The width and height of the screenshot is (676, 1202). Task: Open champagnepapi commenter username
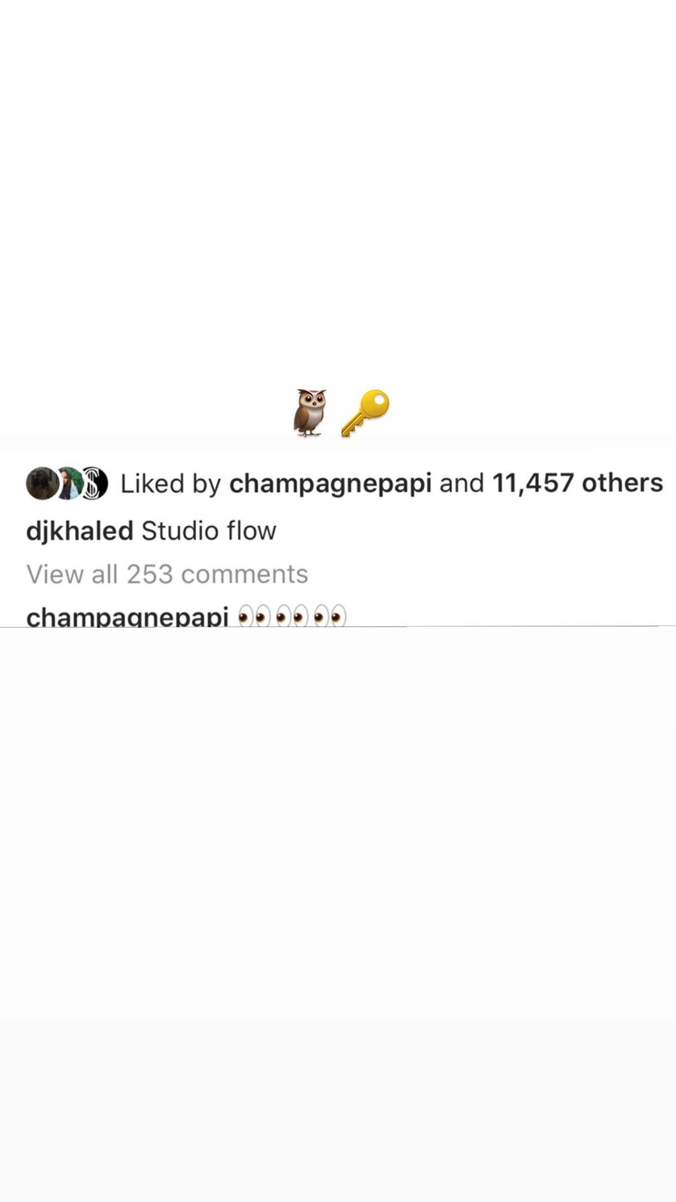click(x=127, y=617)
